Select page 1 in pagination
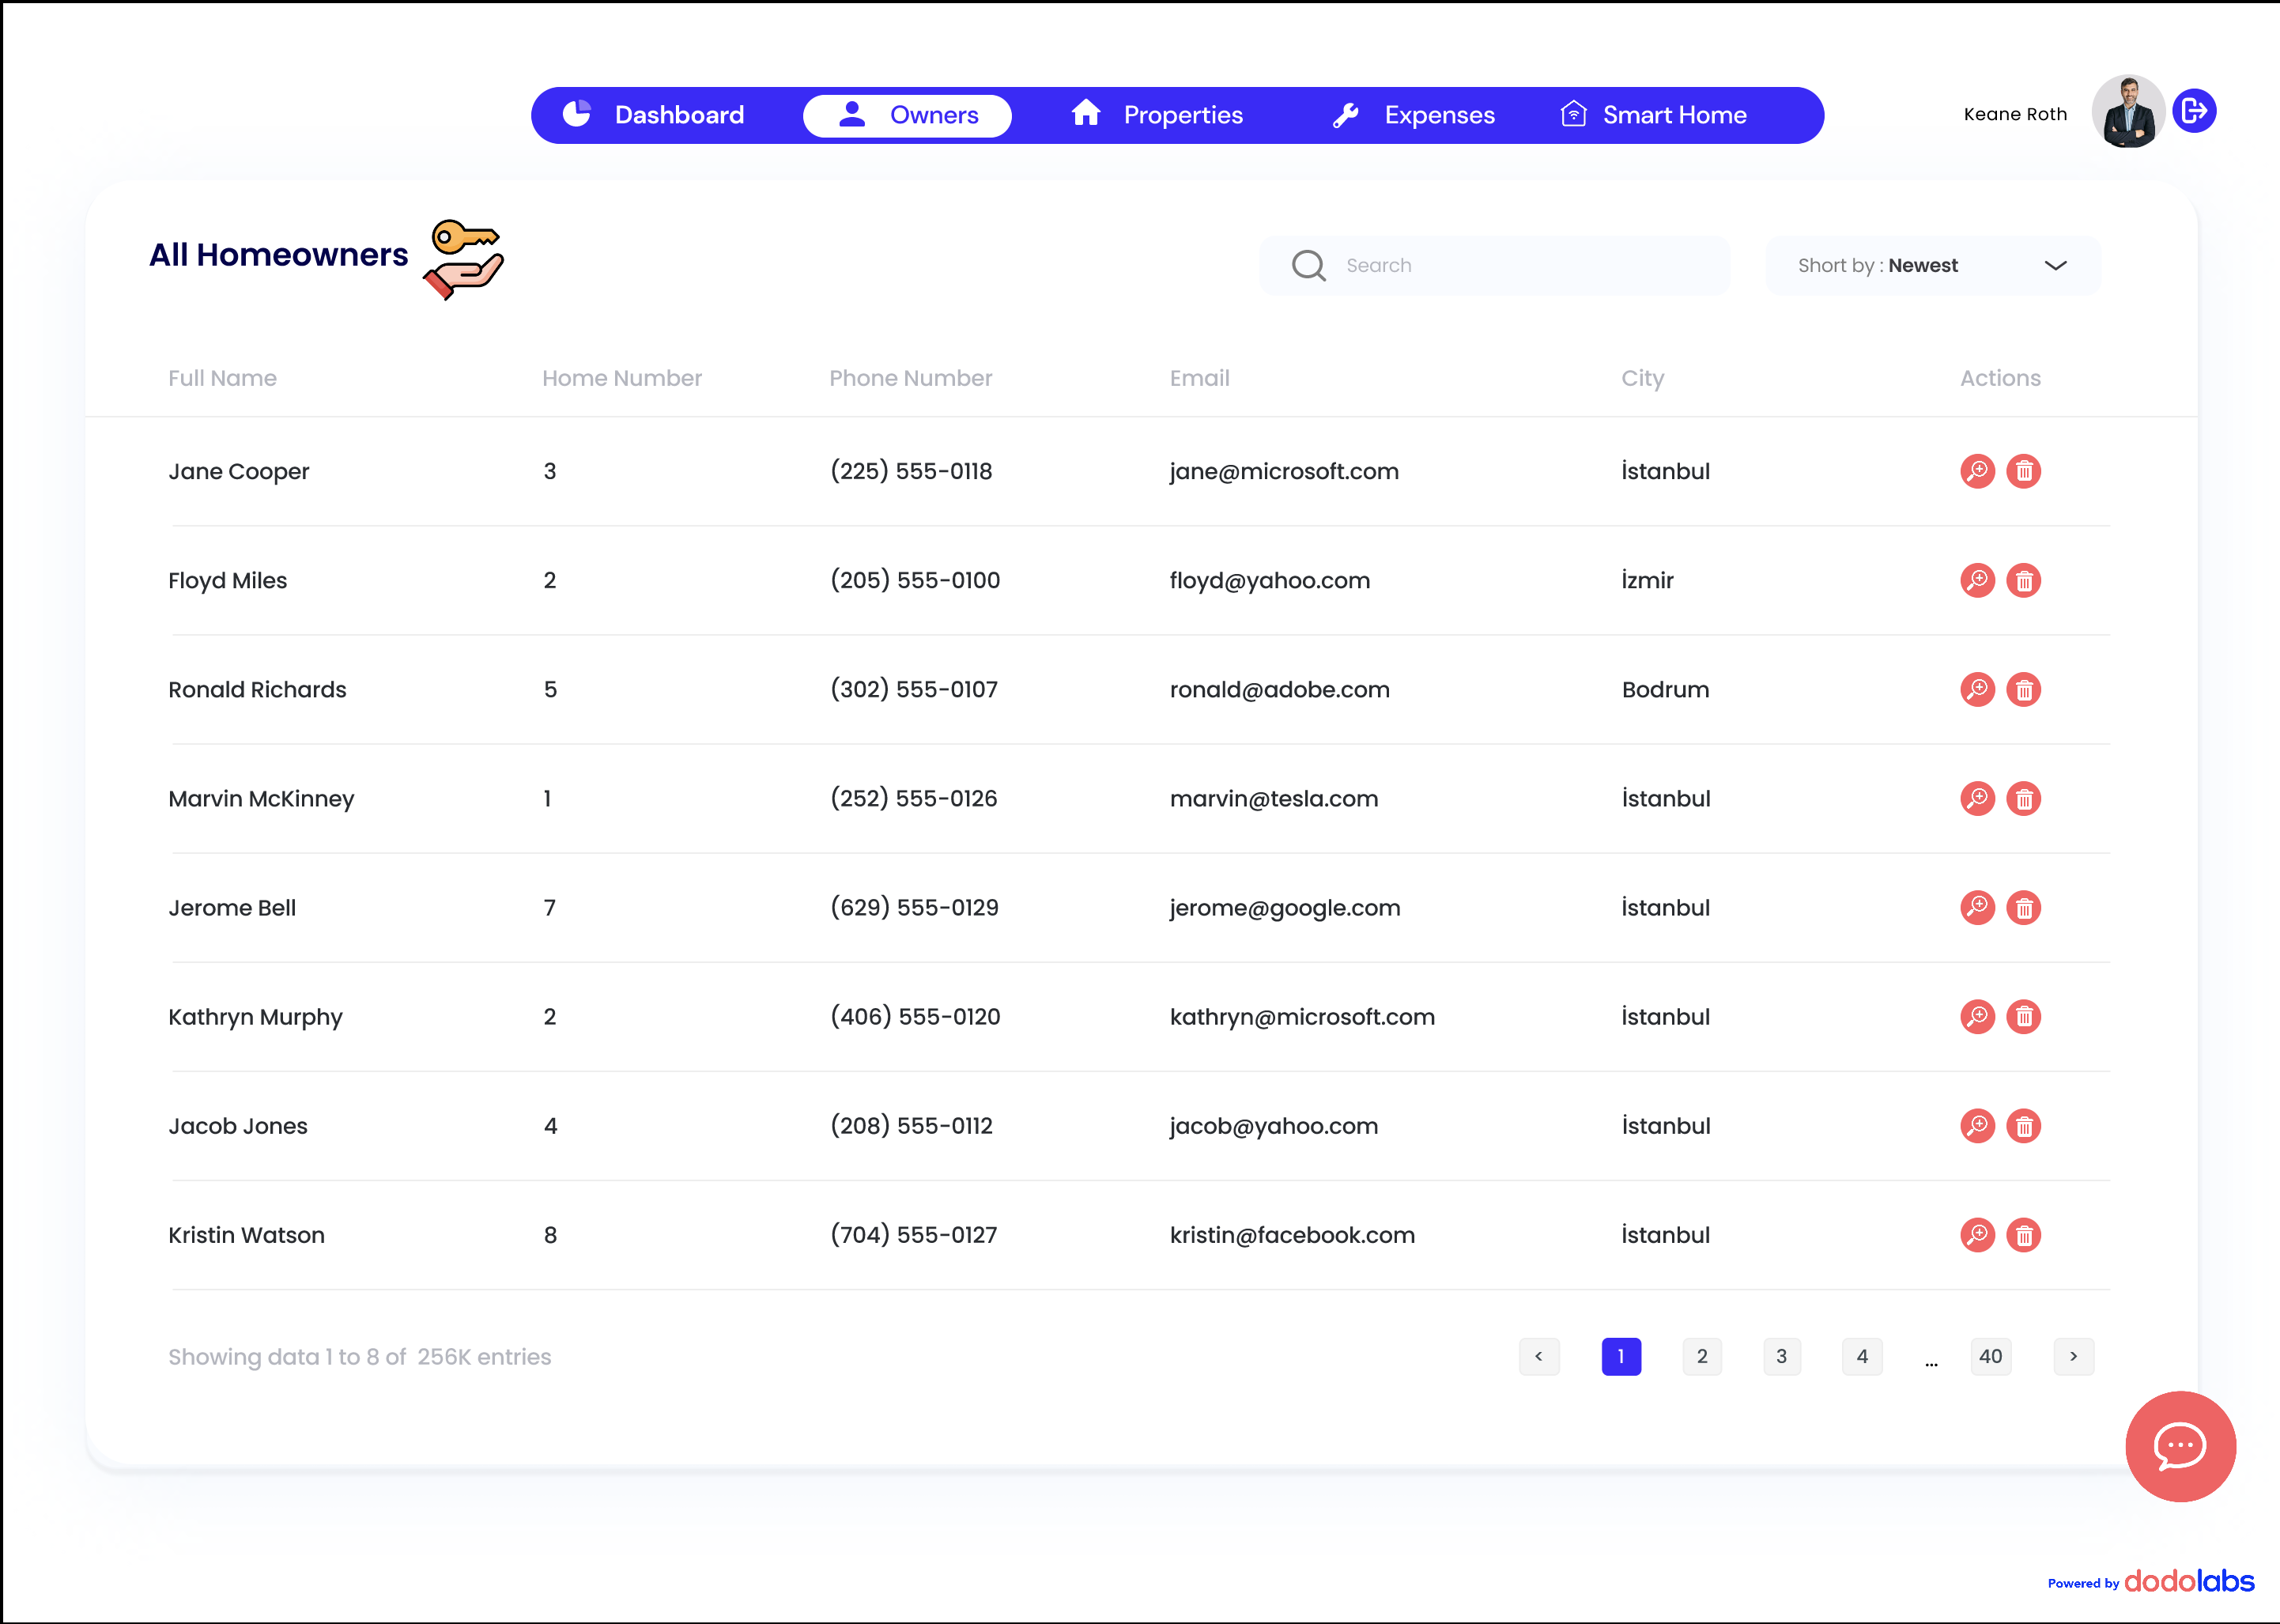This screenshot has width=2280, height=1624. [1621, 1356]
